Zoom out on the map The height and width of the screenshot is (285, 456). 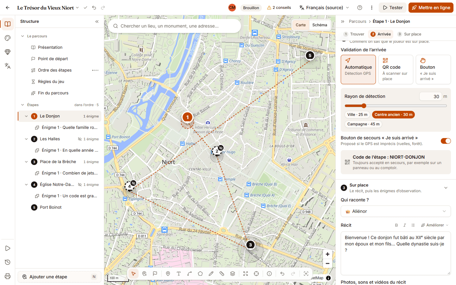pos(327,263)
